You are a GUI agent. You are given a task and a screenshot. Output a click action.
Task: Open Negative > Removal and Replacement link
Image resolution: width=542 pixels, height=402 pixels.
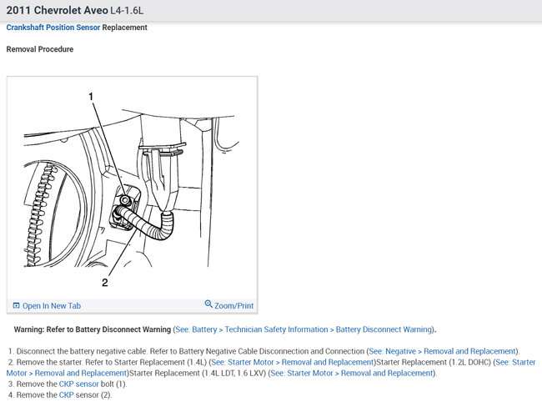tap(442, 351)
